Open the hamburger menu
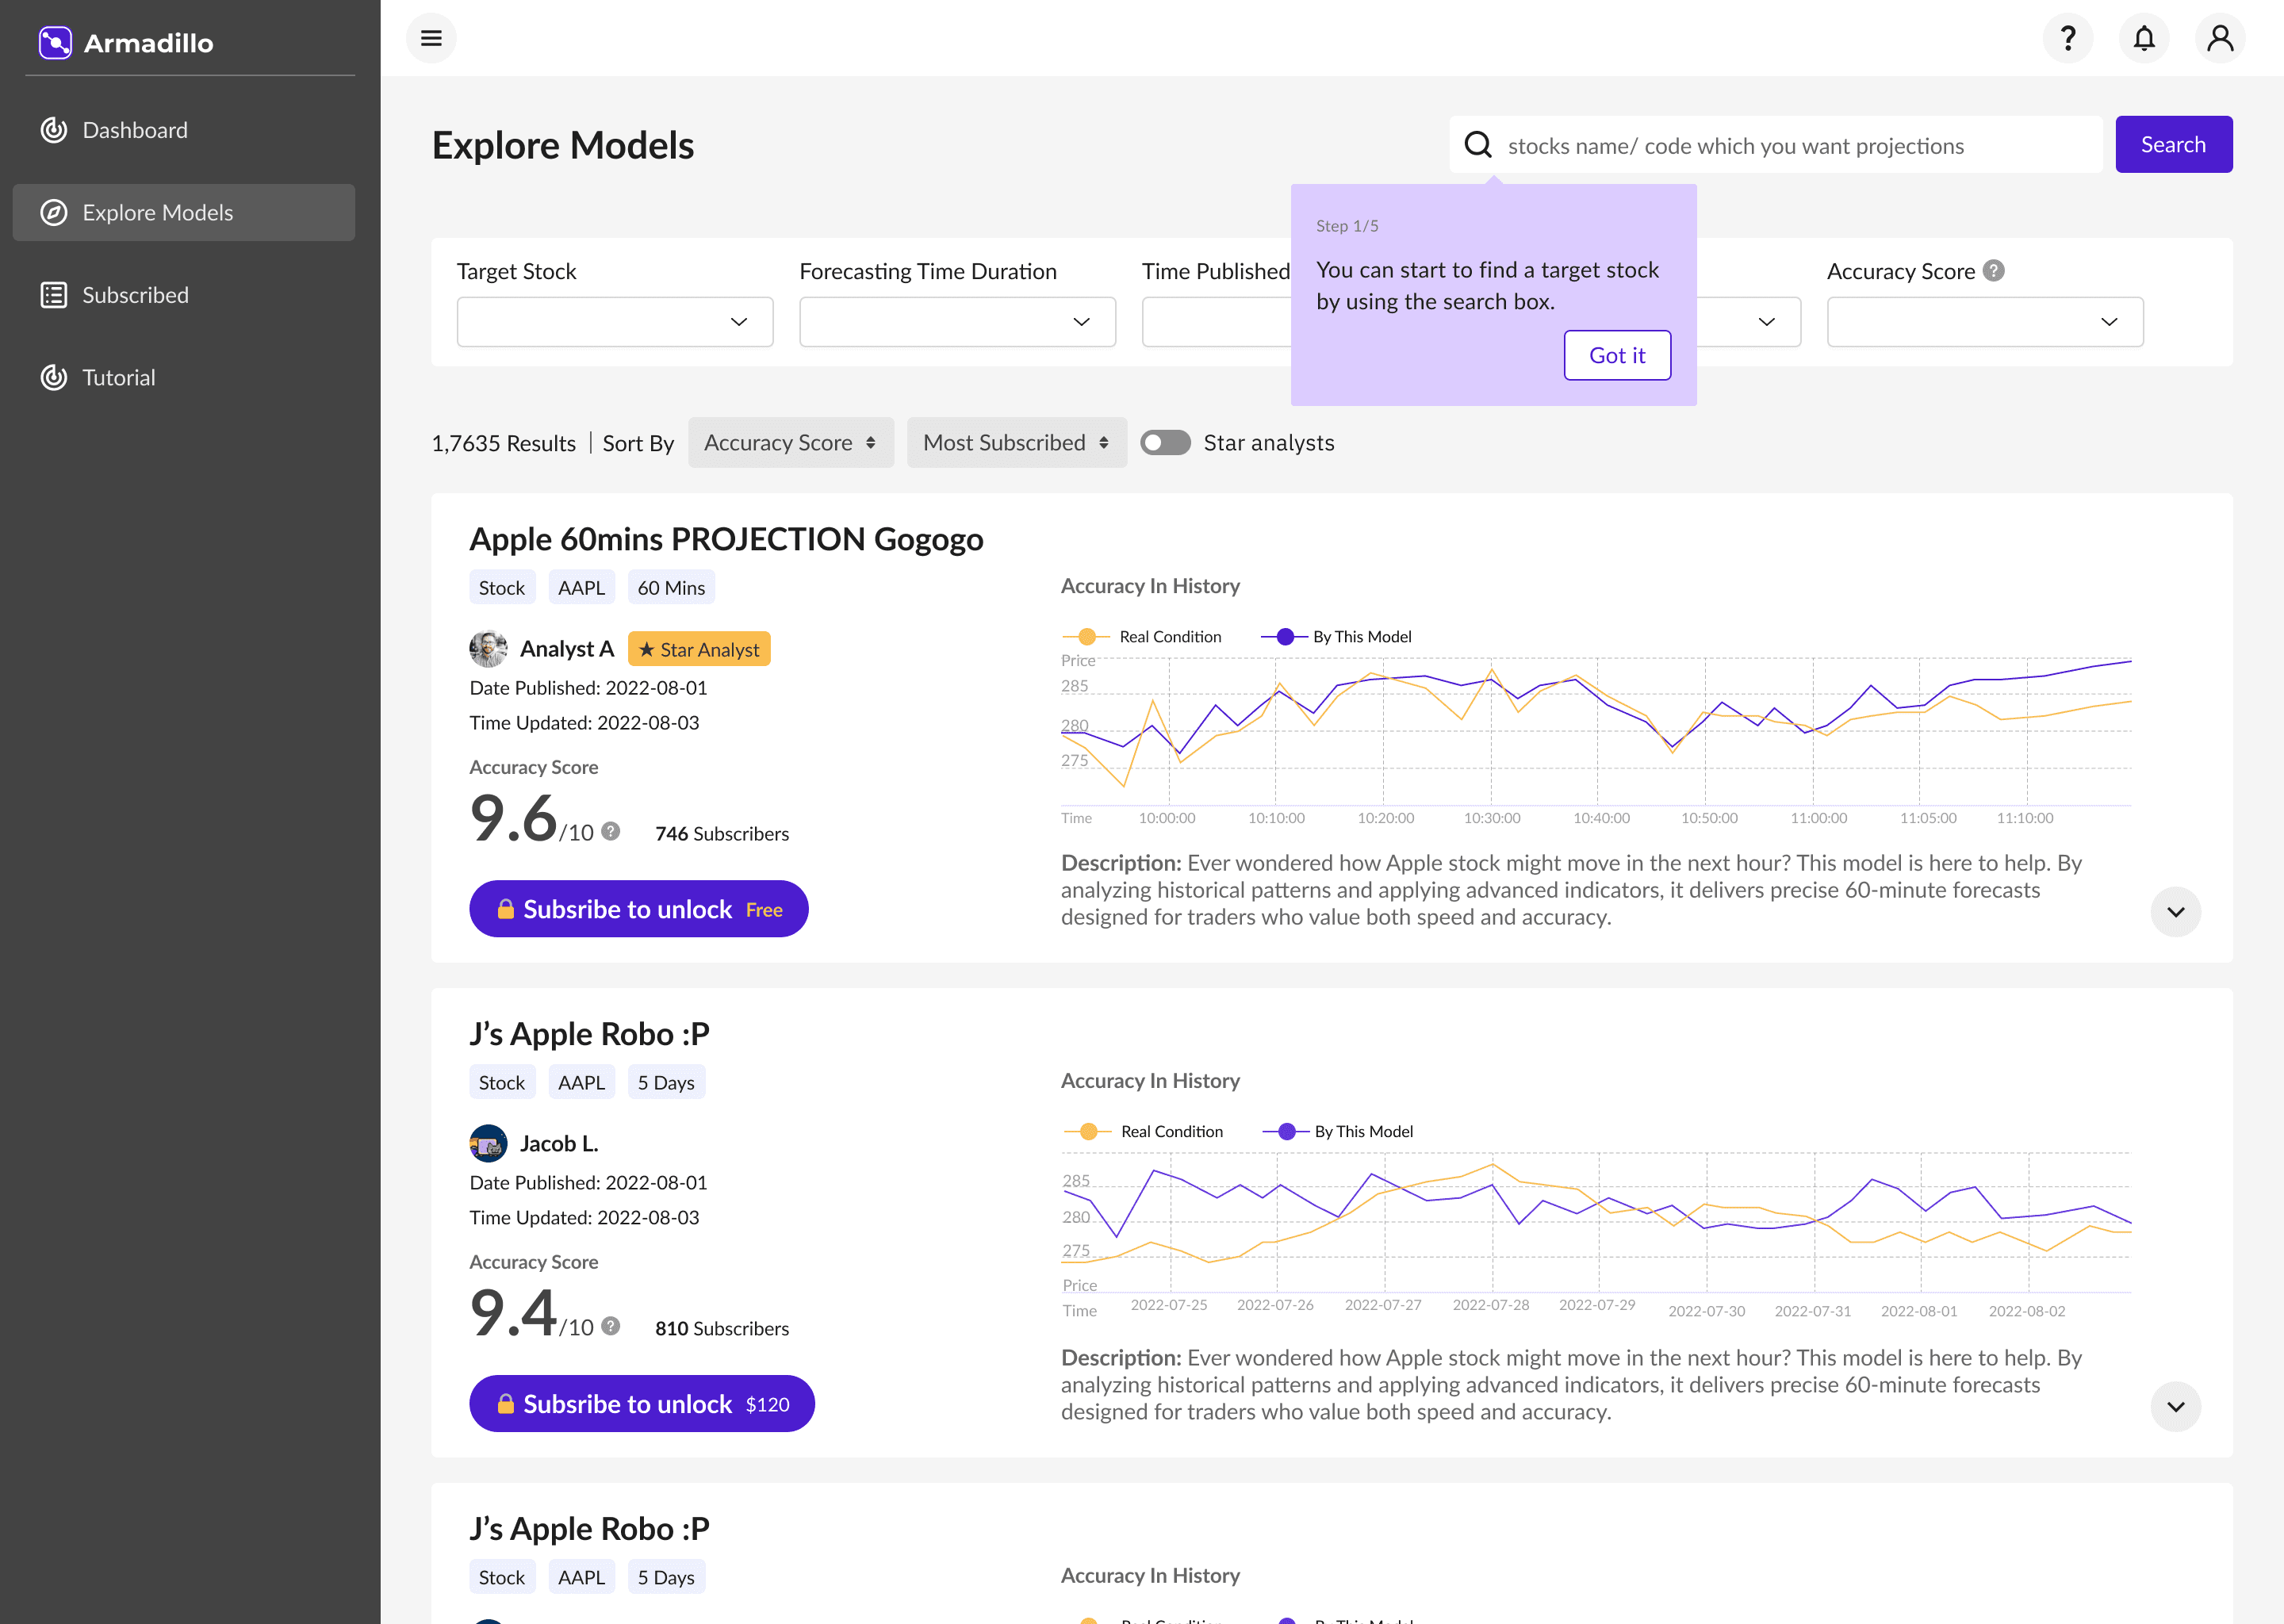 (x=431, y=38)
